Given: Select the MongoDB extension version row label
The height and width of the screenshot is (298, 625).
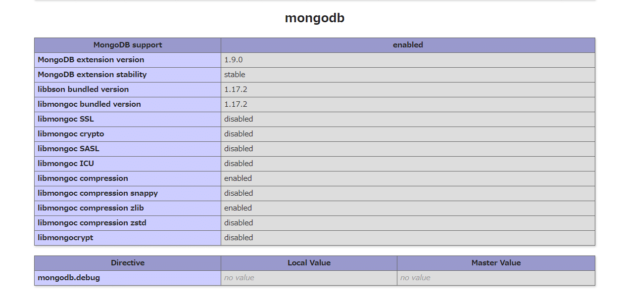Looking at the screenshot, I should coord(91,60).
